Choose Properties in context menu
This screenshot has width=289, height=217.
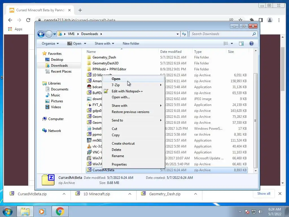tap(133, 164)
